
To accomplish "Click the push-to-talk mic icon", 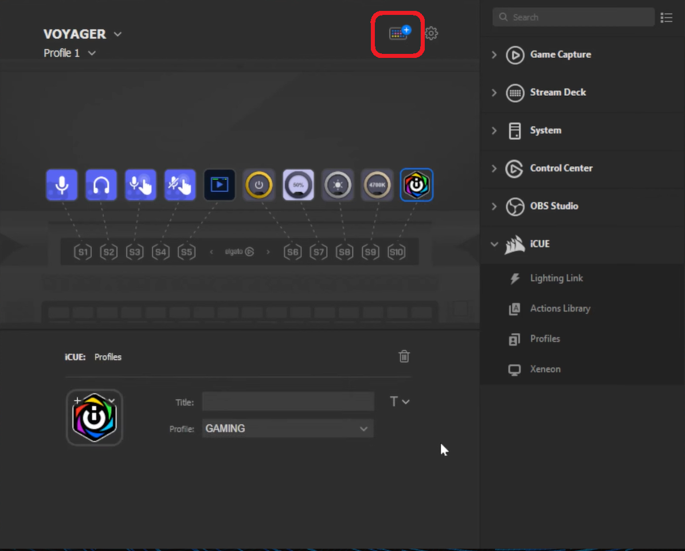I will (x=140, y=185).
